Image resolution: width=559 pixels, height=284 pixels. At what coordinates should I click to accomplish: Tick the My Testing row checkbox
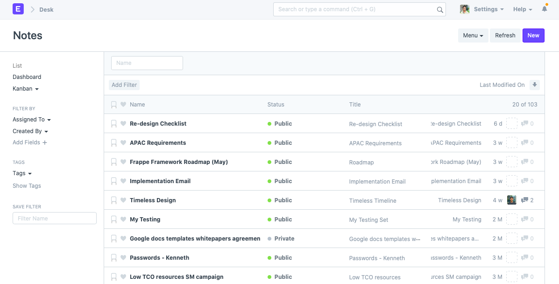pyautogui.click(x=114, y=220)
